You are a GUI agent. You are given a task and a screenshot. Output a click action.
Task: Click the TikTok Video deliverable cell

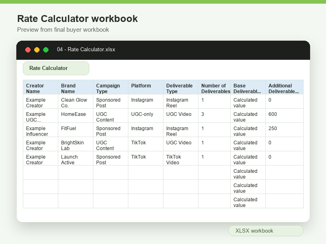point(181,158)
